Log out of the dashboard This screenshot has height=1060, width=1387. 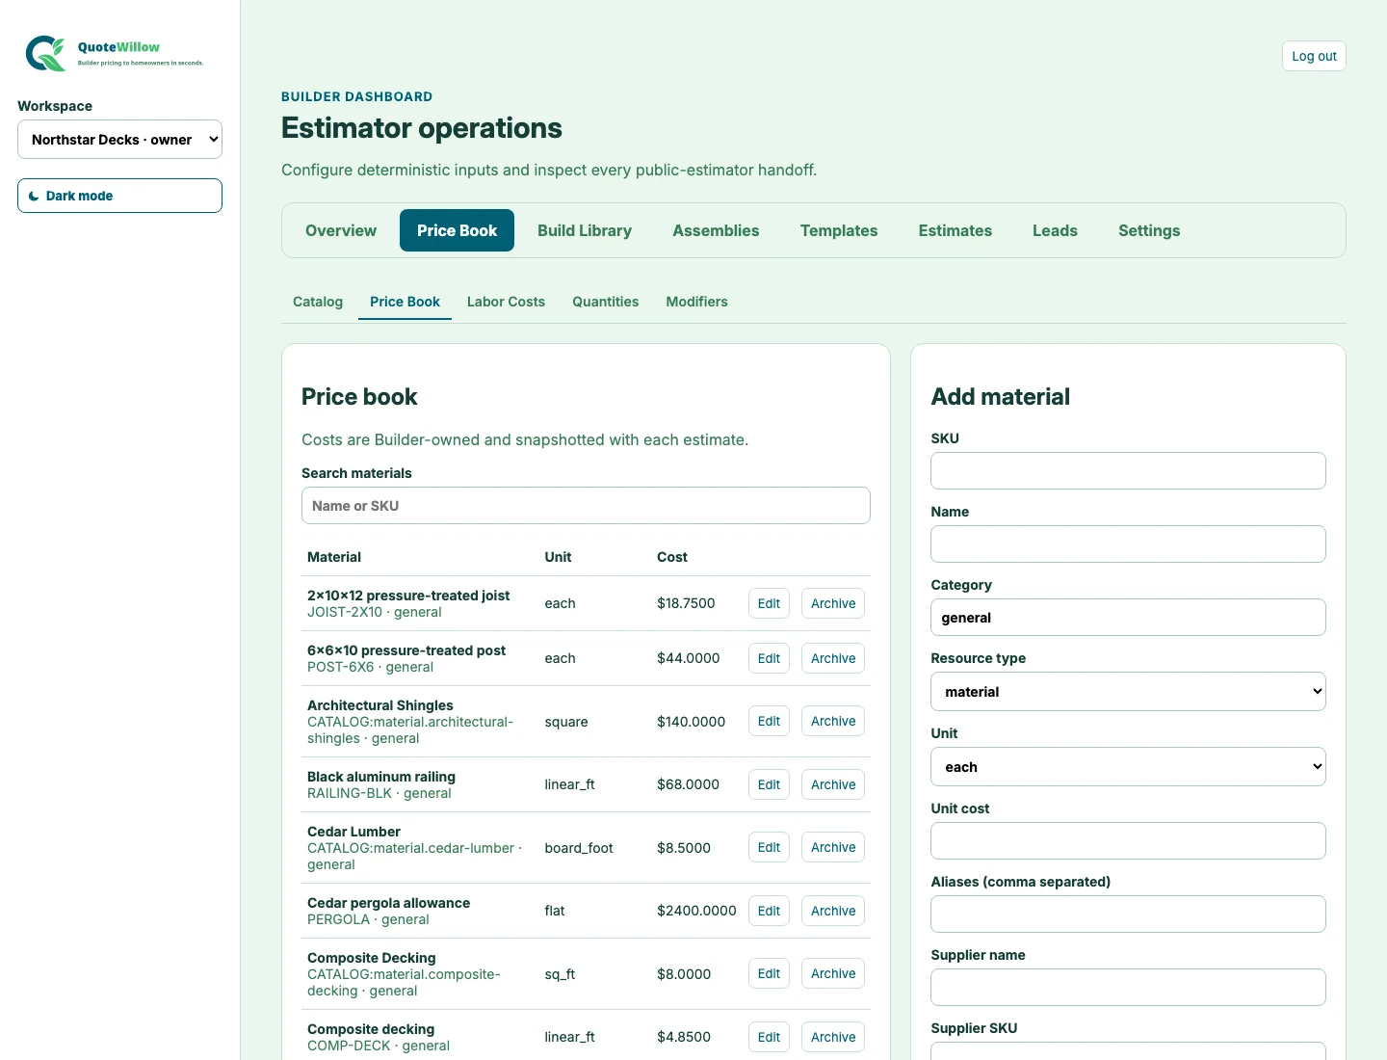[x=1314, y=56]
